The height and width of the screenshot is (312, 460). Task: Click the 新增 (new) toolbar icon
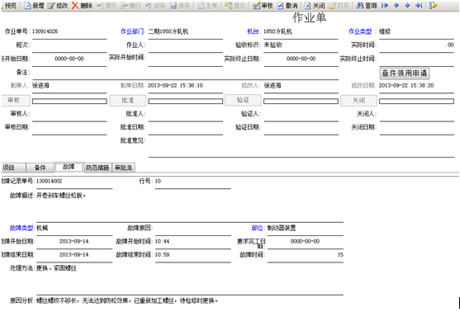28,5
